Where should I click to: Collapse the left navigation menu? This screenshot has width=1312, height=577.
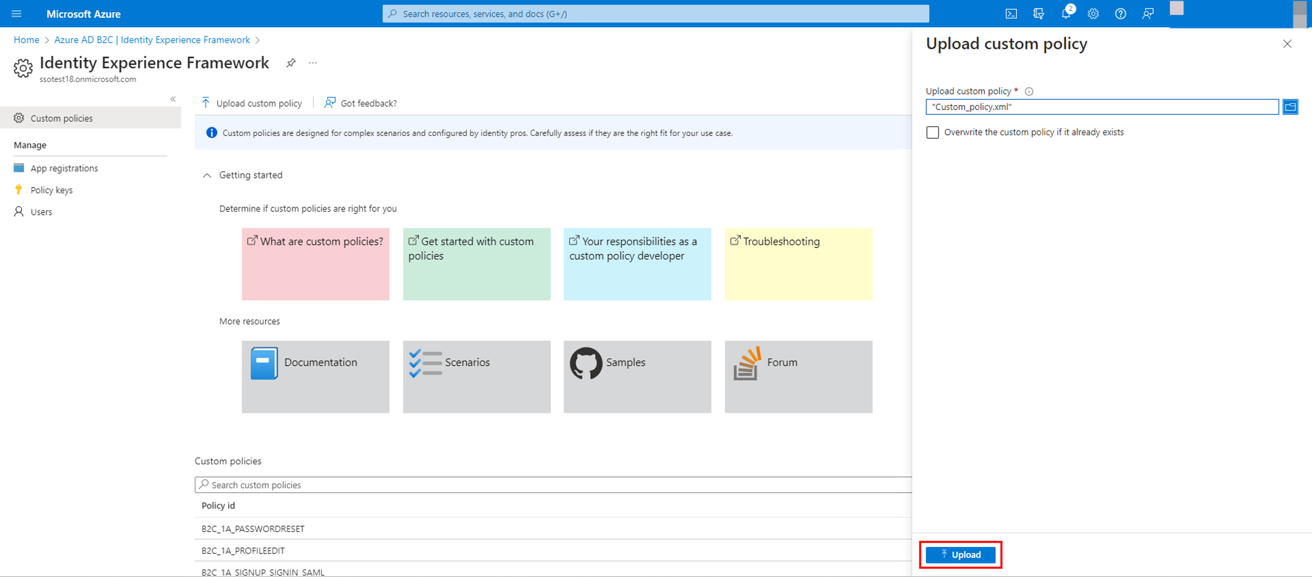[173, 99]
